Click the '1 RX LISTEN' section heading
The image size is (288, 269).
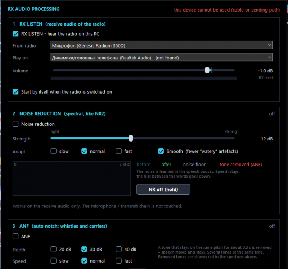[x=59, y=24]
